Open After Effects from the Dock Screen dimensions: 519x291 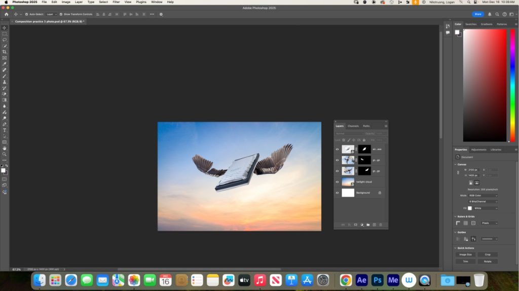(361, 280)
